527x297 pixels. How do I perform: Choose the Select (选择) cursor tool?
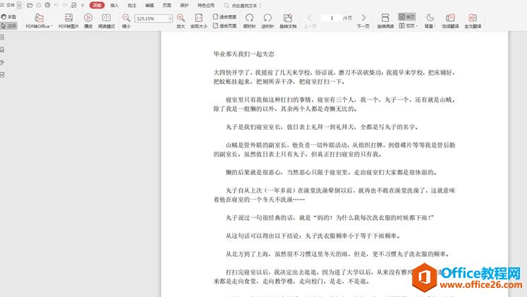tap(8, 26)
